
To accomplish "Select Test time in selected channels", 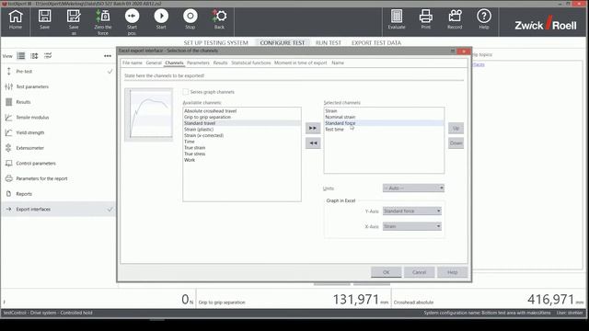I will [384, 129].
